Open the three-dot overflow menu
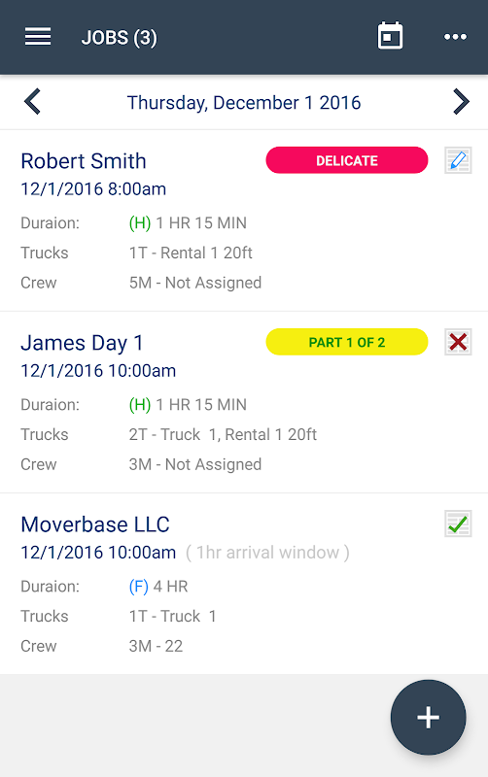Image resolution: width=488 pixels, height=777 pixels. click(x=455, y=37)
